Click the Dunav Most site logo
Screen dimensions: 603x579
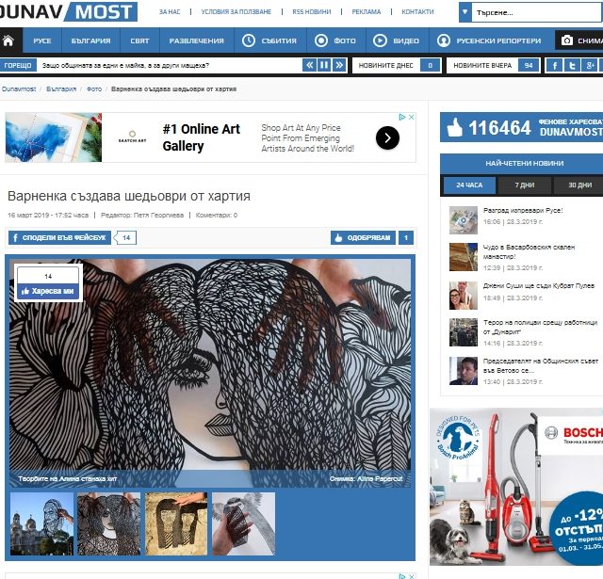click(x=69, y=11)
